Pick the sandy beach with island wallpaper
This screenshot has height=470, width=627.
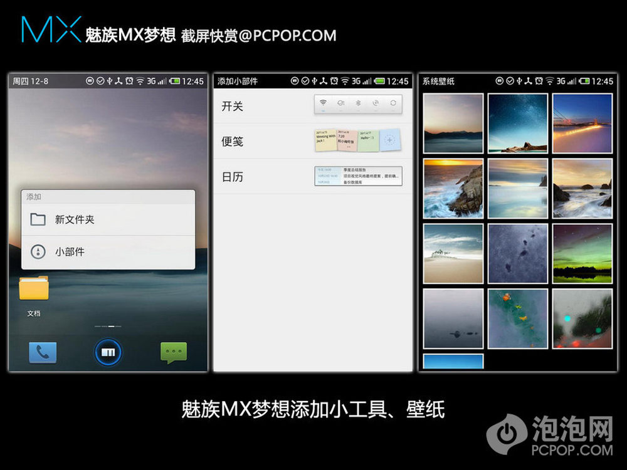453,253
